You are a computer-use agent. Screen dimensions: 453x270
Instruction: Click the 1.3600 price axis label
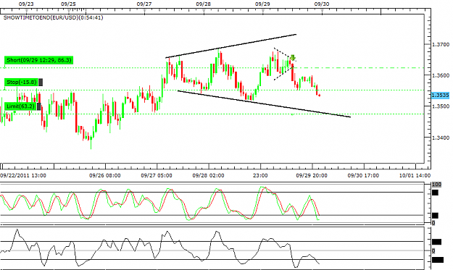click(x=441, y=75)
